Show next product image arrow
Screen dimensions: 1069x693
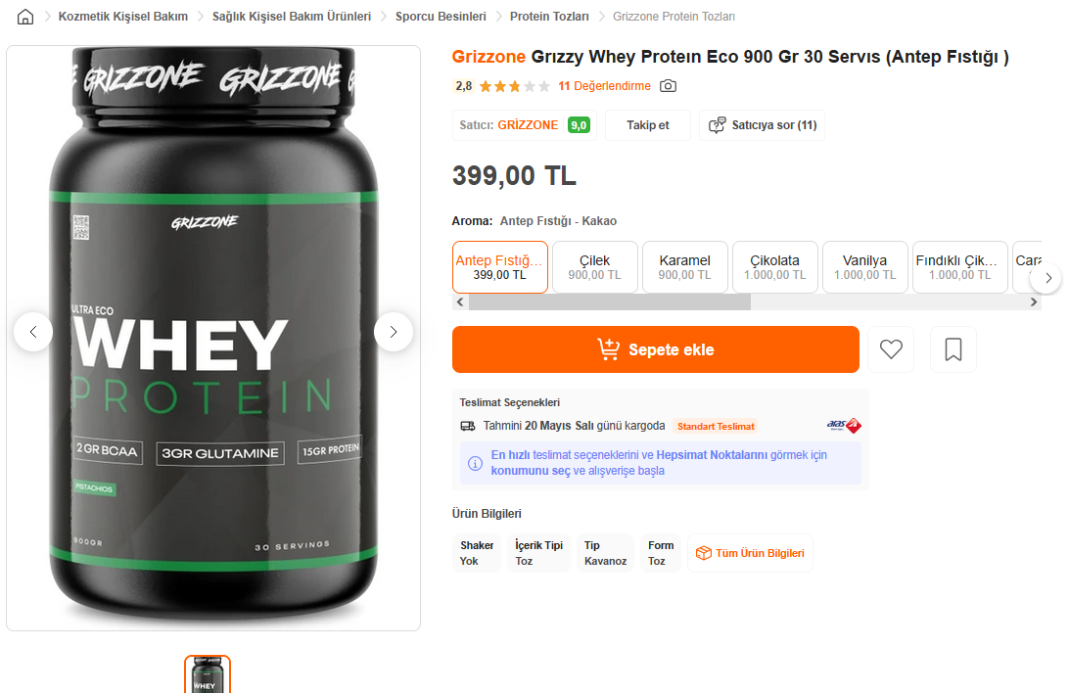pyautogui.click(x=394, y=332)
